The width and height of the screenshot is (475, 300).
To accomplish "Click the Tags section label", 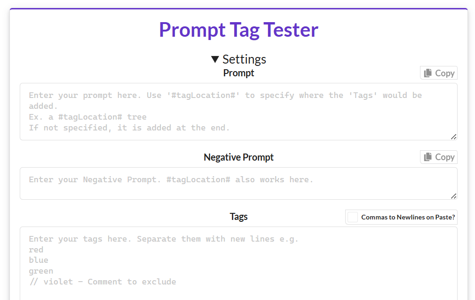I will 239,217.
